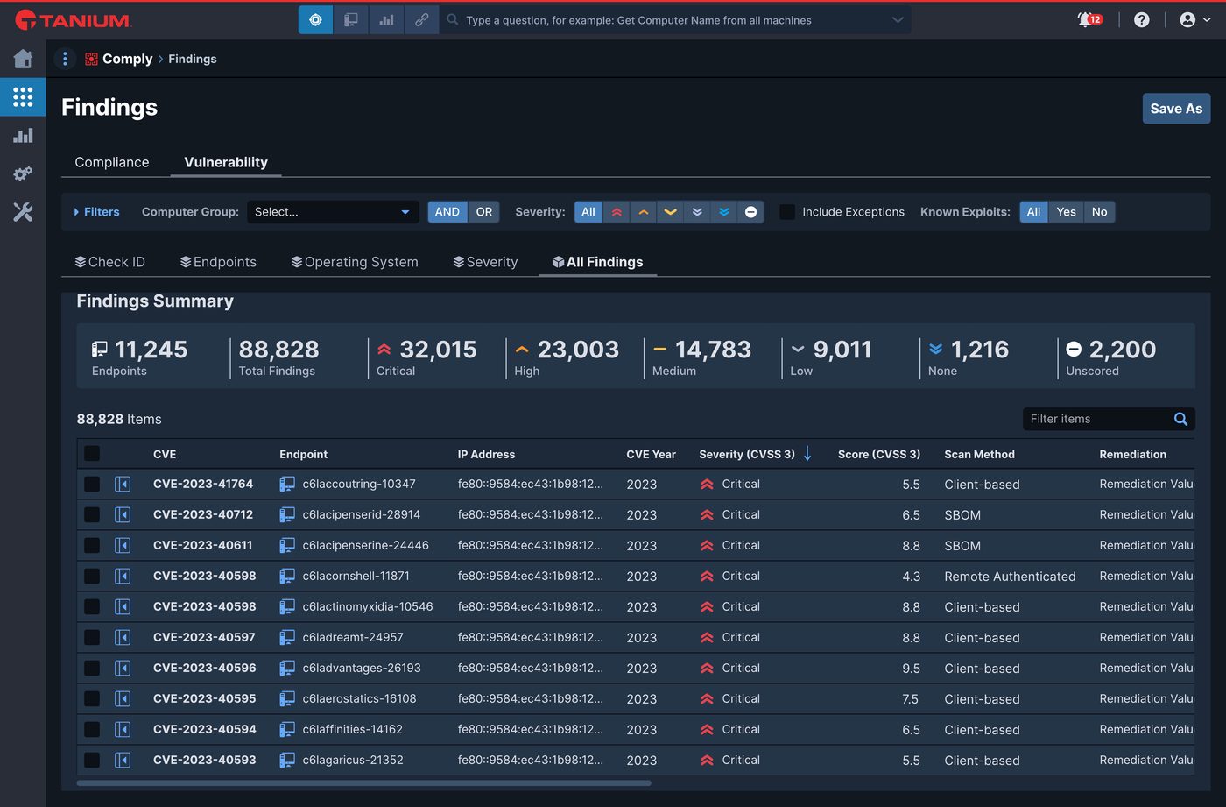Select the OR operator button
The height and width of the screenshot is (807, 1226).
tap(484, 212)
